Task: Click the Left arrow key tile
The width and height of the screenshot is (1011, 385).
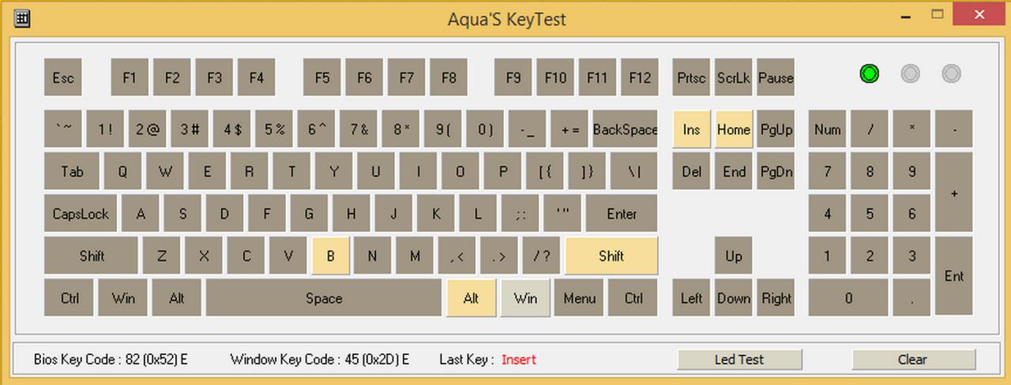Action: tap(692, 298)
